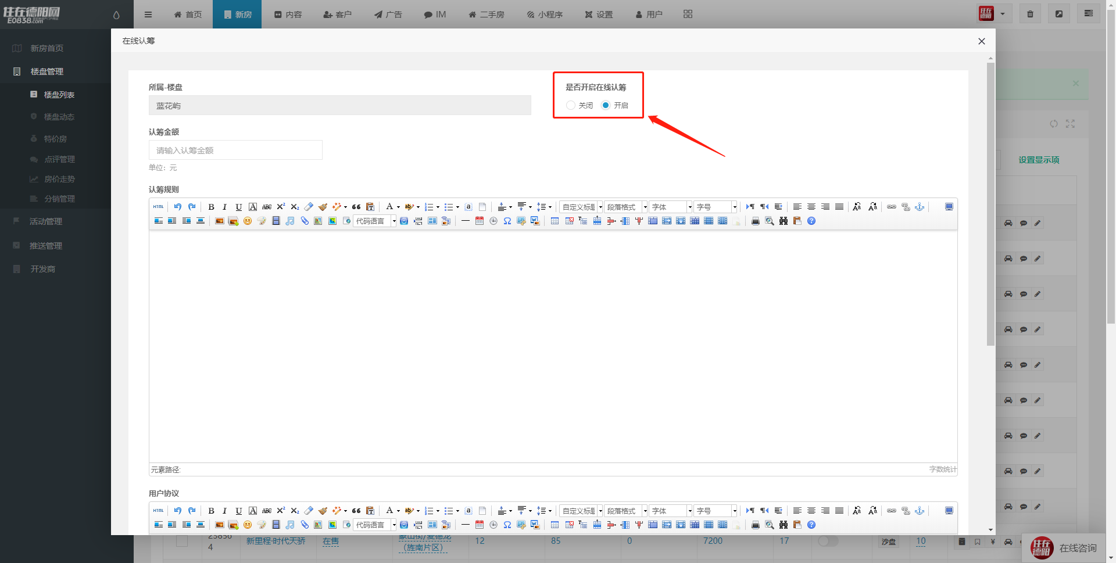Image resolution: width=1116 pixels, height=563 pixels.
Task: Toggle the switch in the 新里程·时代天骄 row
Action: [828, 541]
